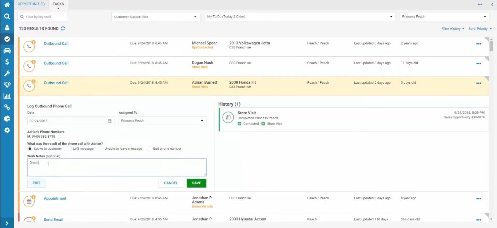Mark result as Bad phone number
Screen dimensions: 497x228
(x=149, y=149)
